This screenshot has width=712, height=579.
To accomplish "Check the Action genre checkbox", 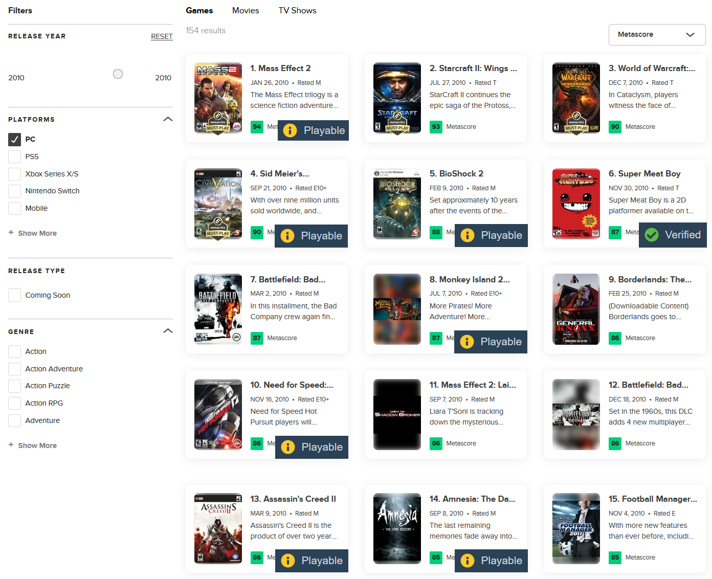I will tap(15, 351).
